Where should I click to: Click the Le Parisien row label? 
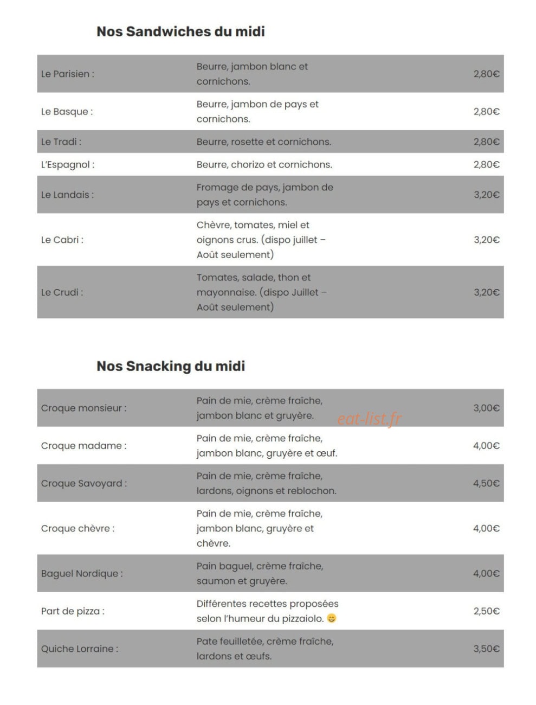tap(68, 74)
